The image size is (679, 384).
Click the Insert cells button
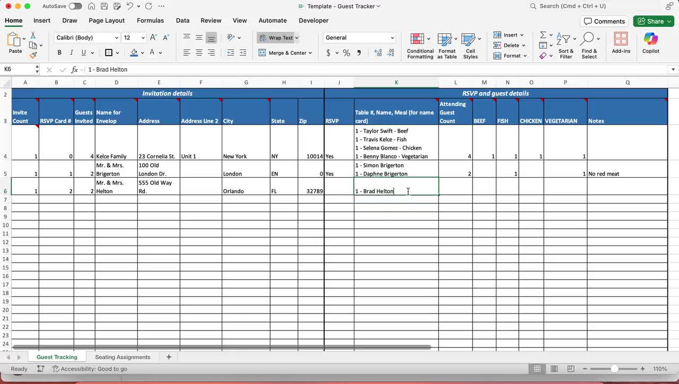(x=509, y=35)
